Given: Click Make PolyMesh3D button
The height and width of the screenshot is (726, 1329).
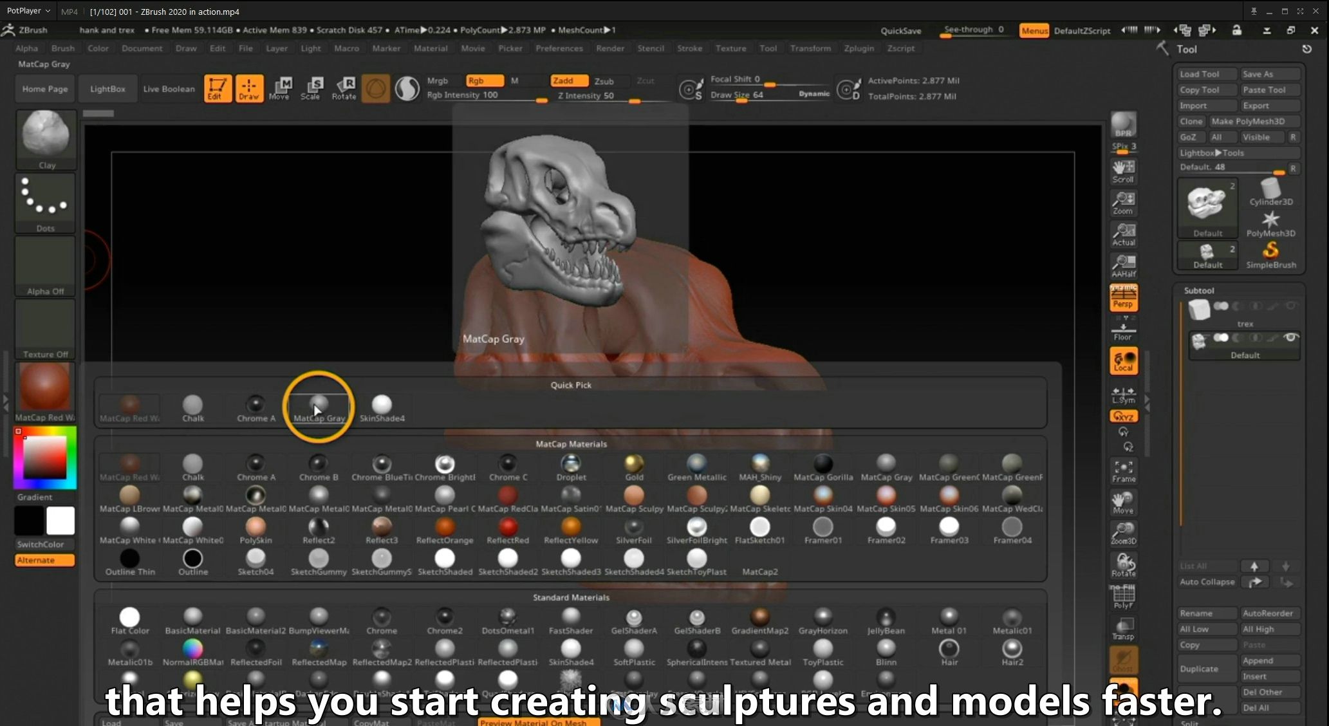Looking at the screenshot, I should tap(1254, 121).
